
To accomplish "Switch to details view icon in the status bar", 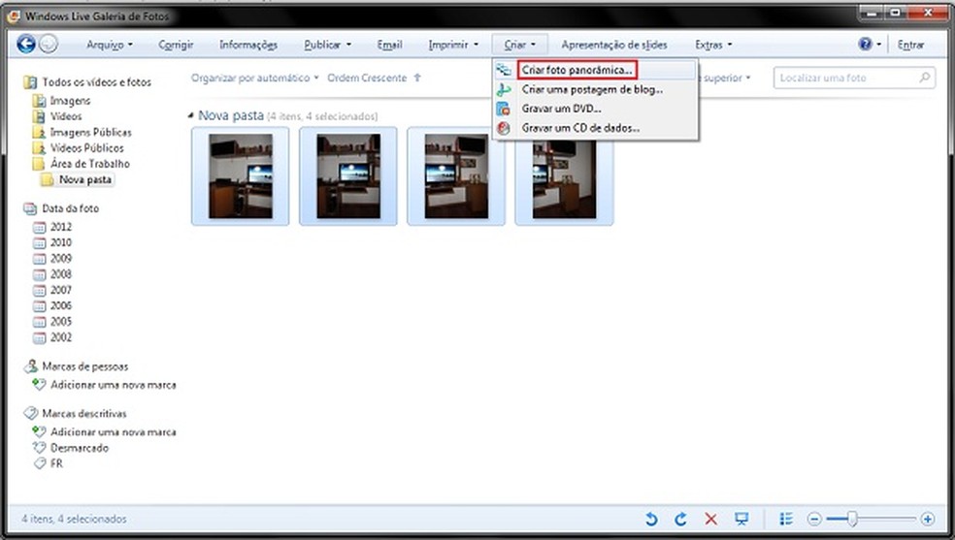I will 786,519.
